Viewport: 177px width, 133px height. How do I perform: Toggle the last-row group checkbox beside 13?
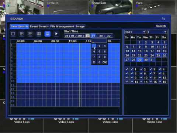pyautogui.click(x=127, y=82)
